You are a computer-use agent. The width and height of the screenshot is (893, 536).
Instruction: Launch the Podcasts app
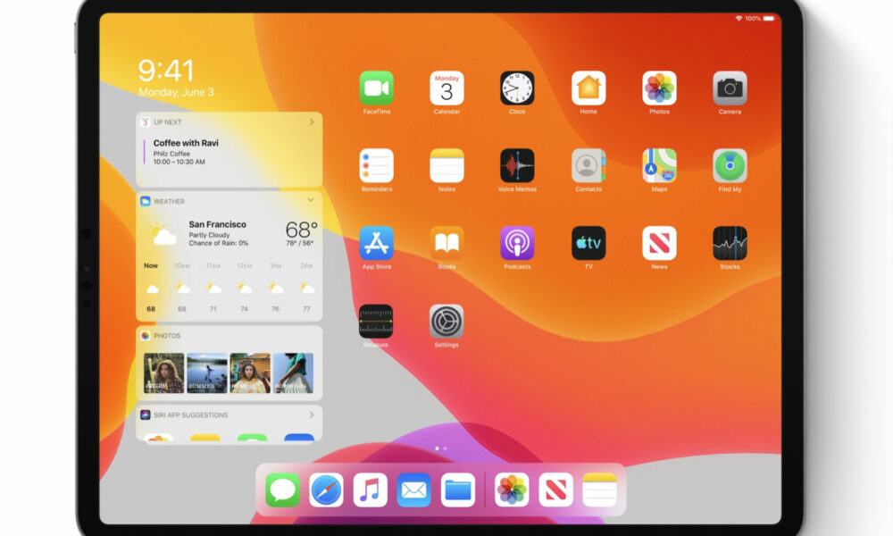click(517, 243)
